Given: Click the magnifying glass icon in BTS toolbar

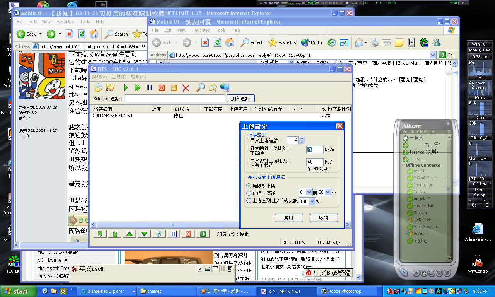Looking at the screenshot, I should [200, 88].
